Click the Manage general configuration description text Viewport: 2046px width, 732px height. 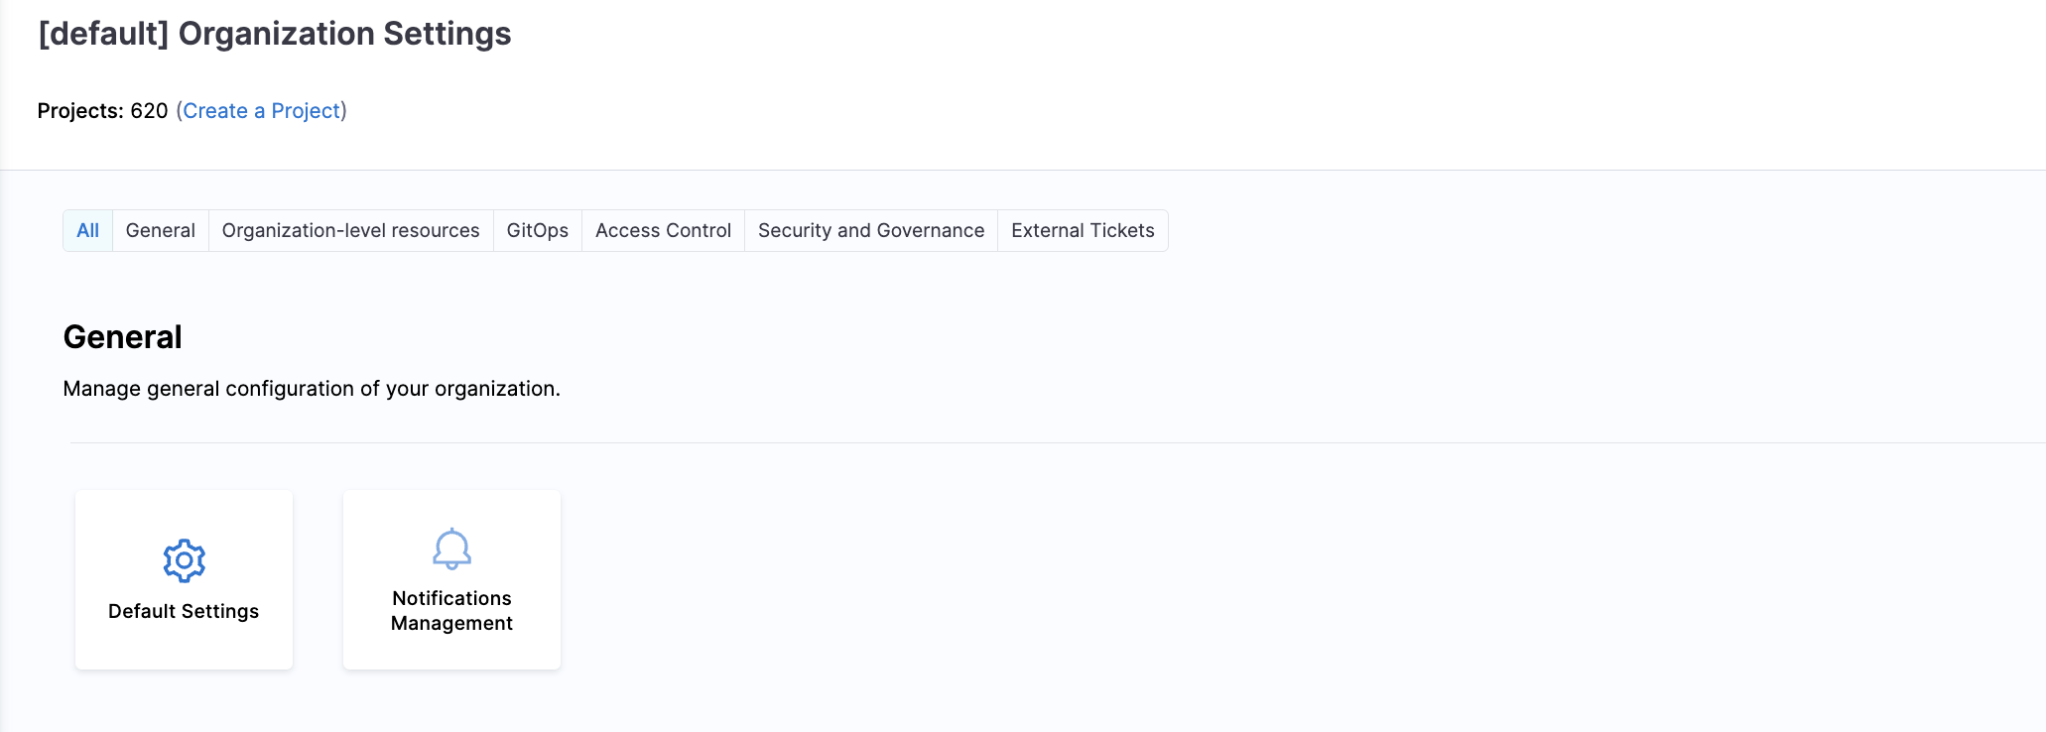[312, 389]
